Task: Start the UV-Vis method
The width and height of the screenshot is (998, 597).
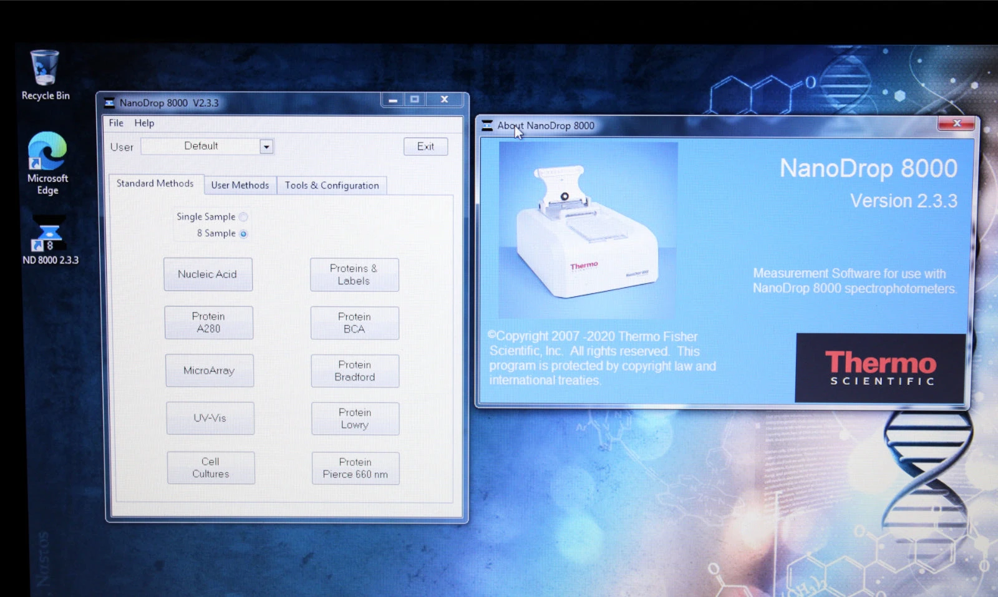Action: [x=210, y=418]
